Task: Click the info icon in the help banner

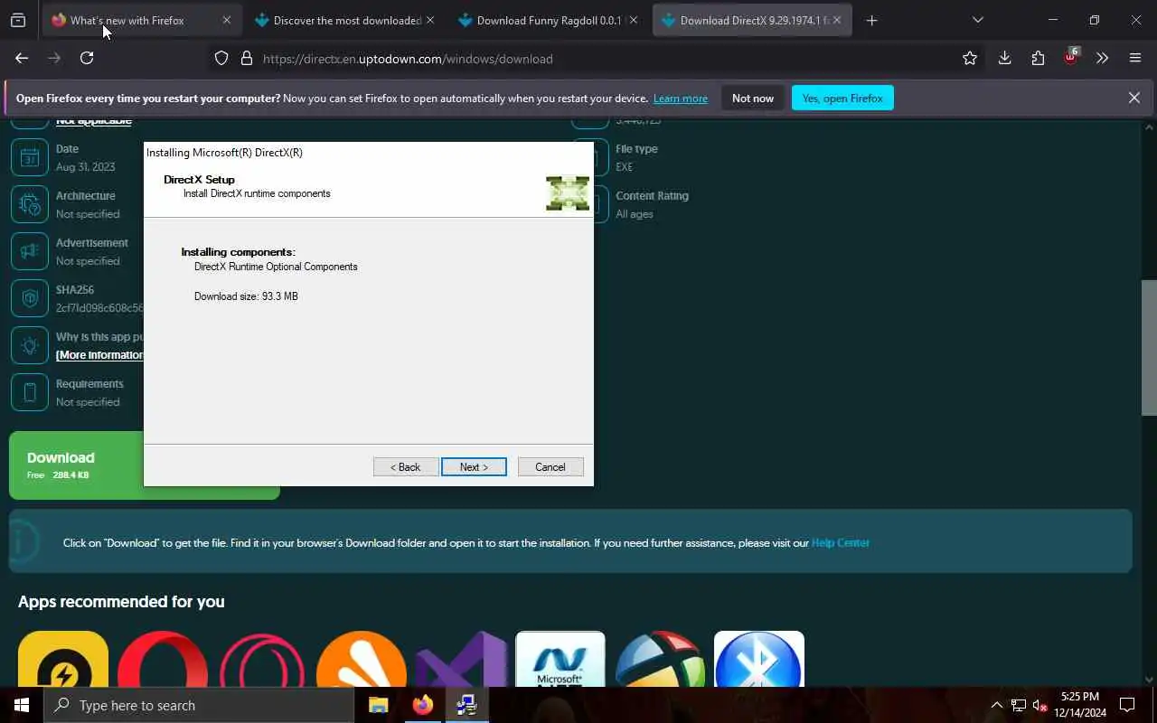Action: [x=24, y=542]
